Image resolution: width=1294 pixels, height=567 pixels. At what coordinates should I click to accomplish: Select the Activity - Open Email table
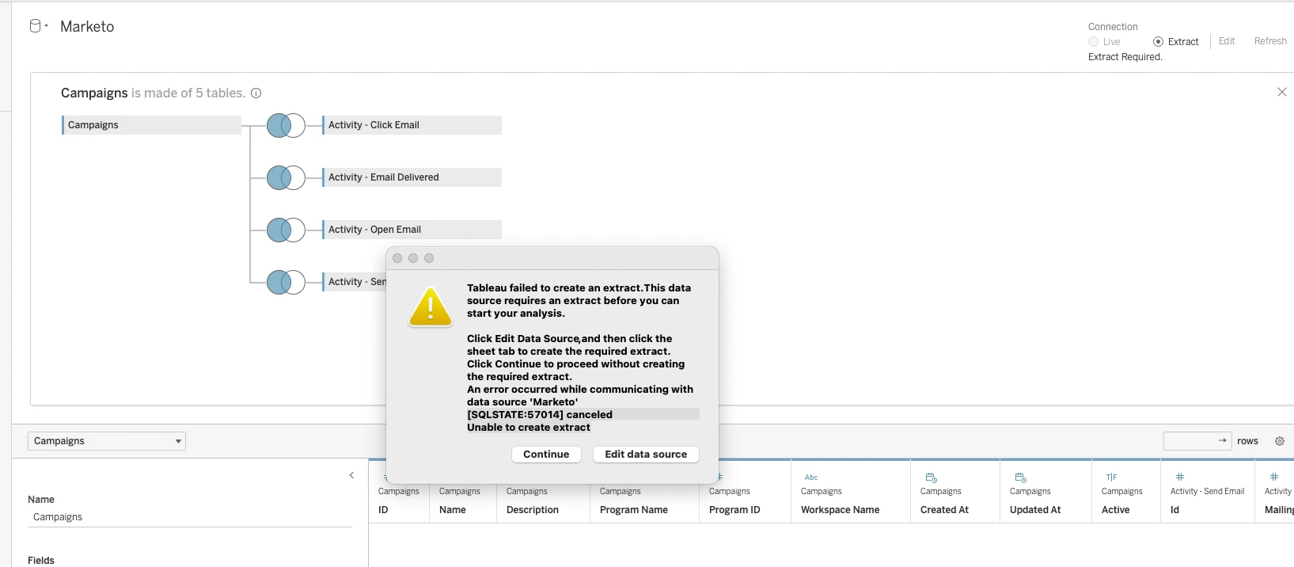pos(412,230)
